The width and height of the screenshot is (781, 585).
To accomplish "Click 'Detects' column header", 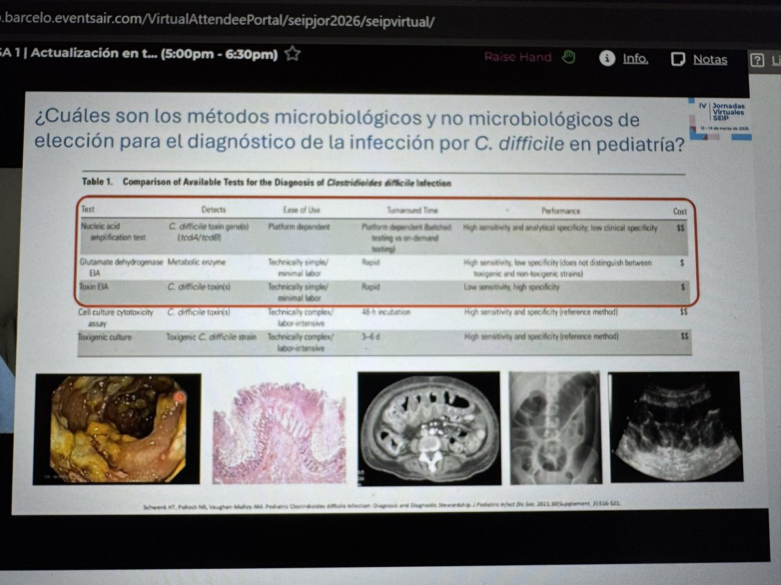I will click(x=213, y=211).
